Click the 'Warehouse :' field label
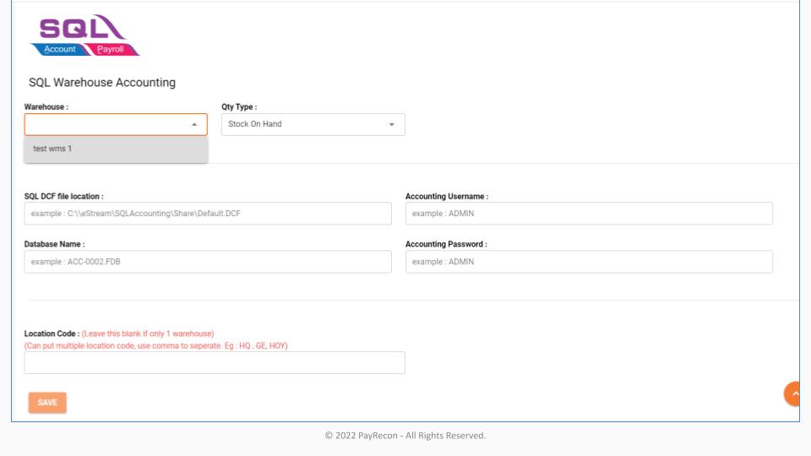The width and height of the screenshot is (811, 456). point(46,107)
